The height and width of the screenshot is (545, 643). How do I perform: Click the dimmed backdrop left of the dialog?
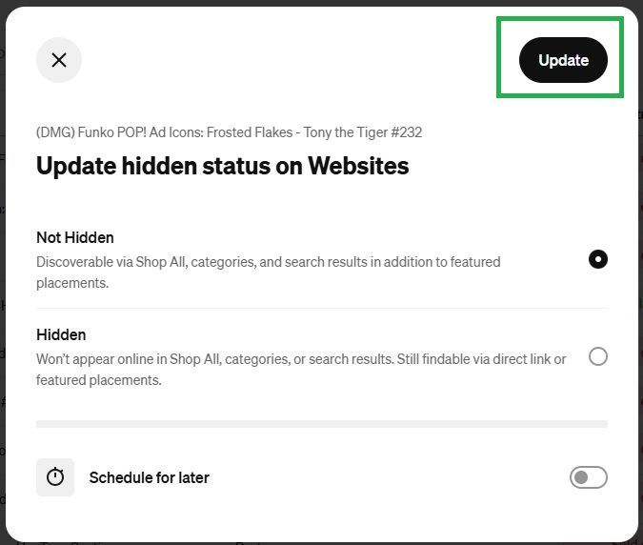coord(3,271)
